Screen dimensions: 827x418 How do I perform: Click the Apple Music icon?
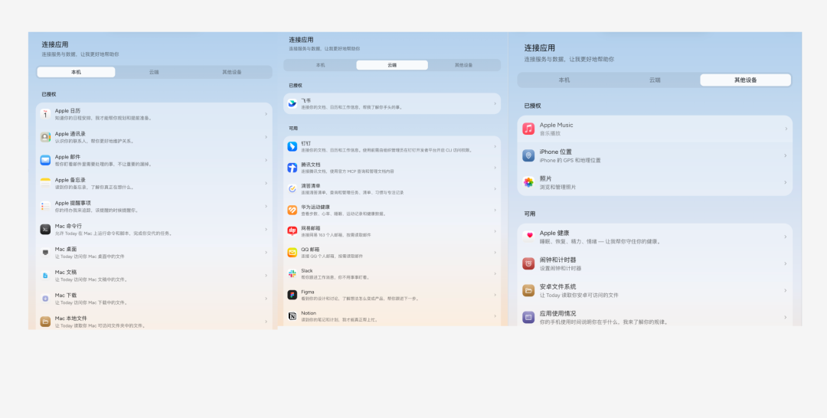pos(528,129)
